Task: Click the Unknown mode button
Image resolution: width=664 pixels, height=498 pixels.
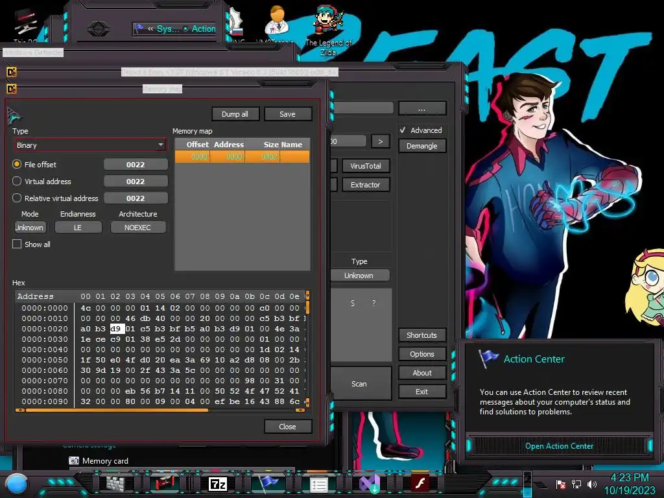Action: click(x=30, y=228)
